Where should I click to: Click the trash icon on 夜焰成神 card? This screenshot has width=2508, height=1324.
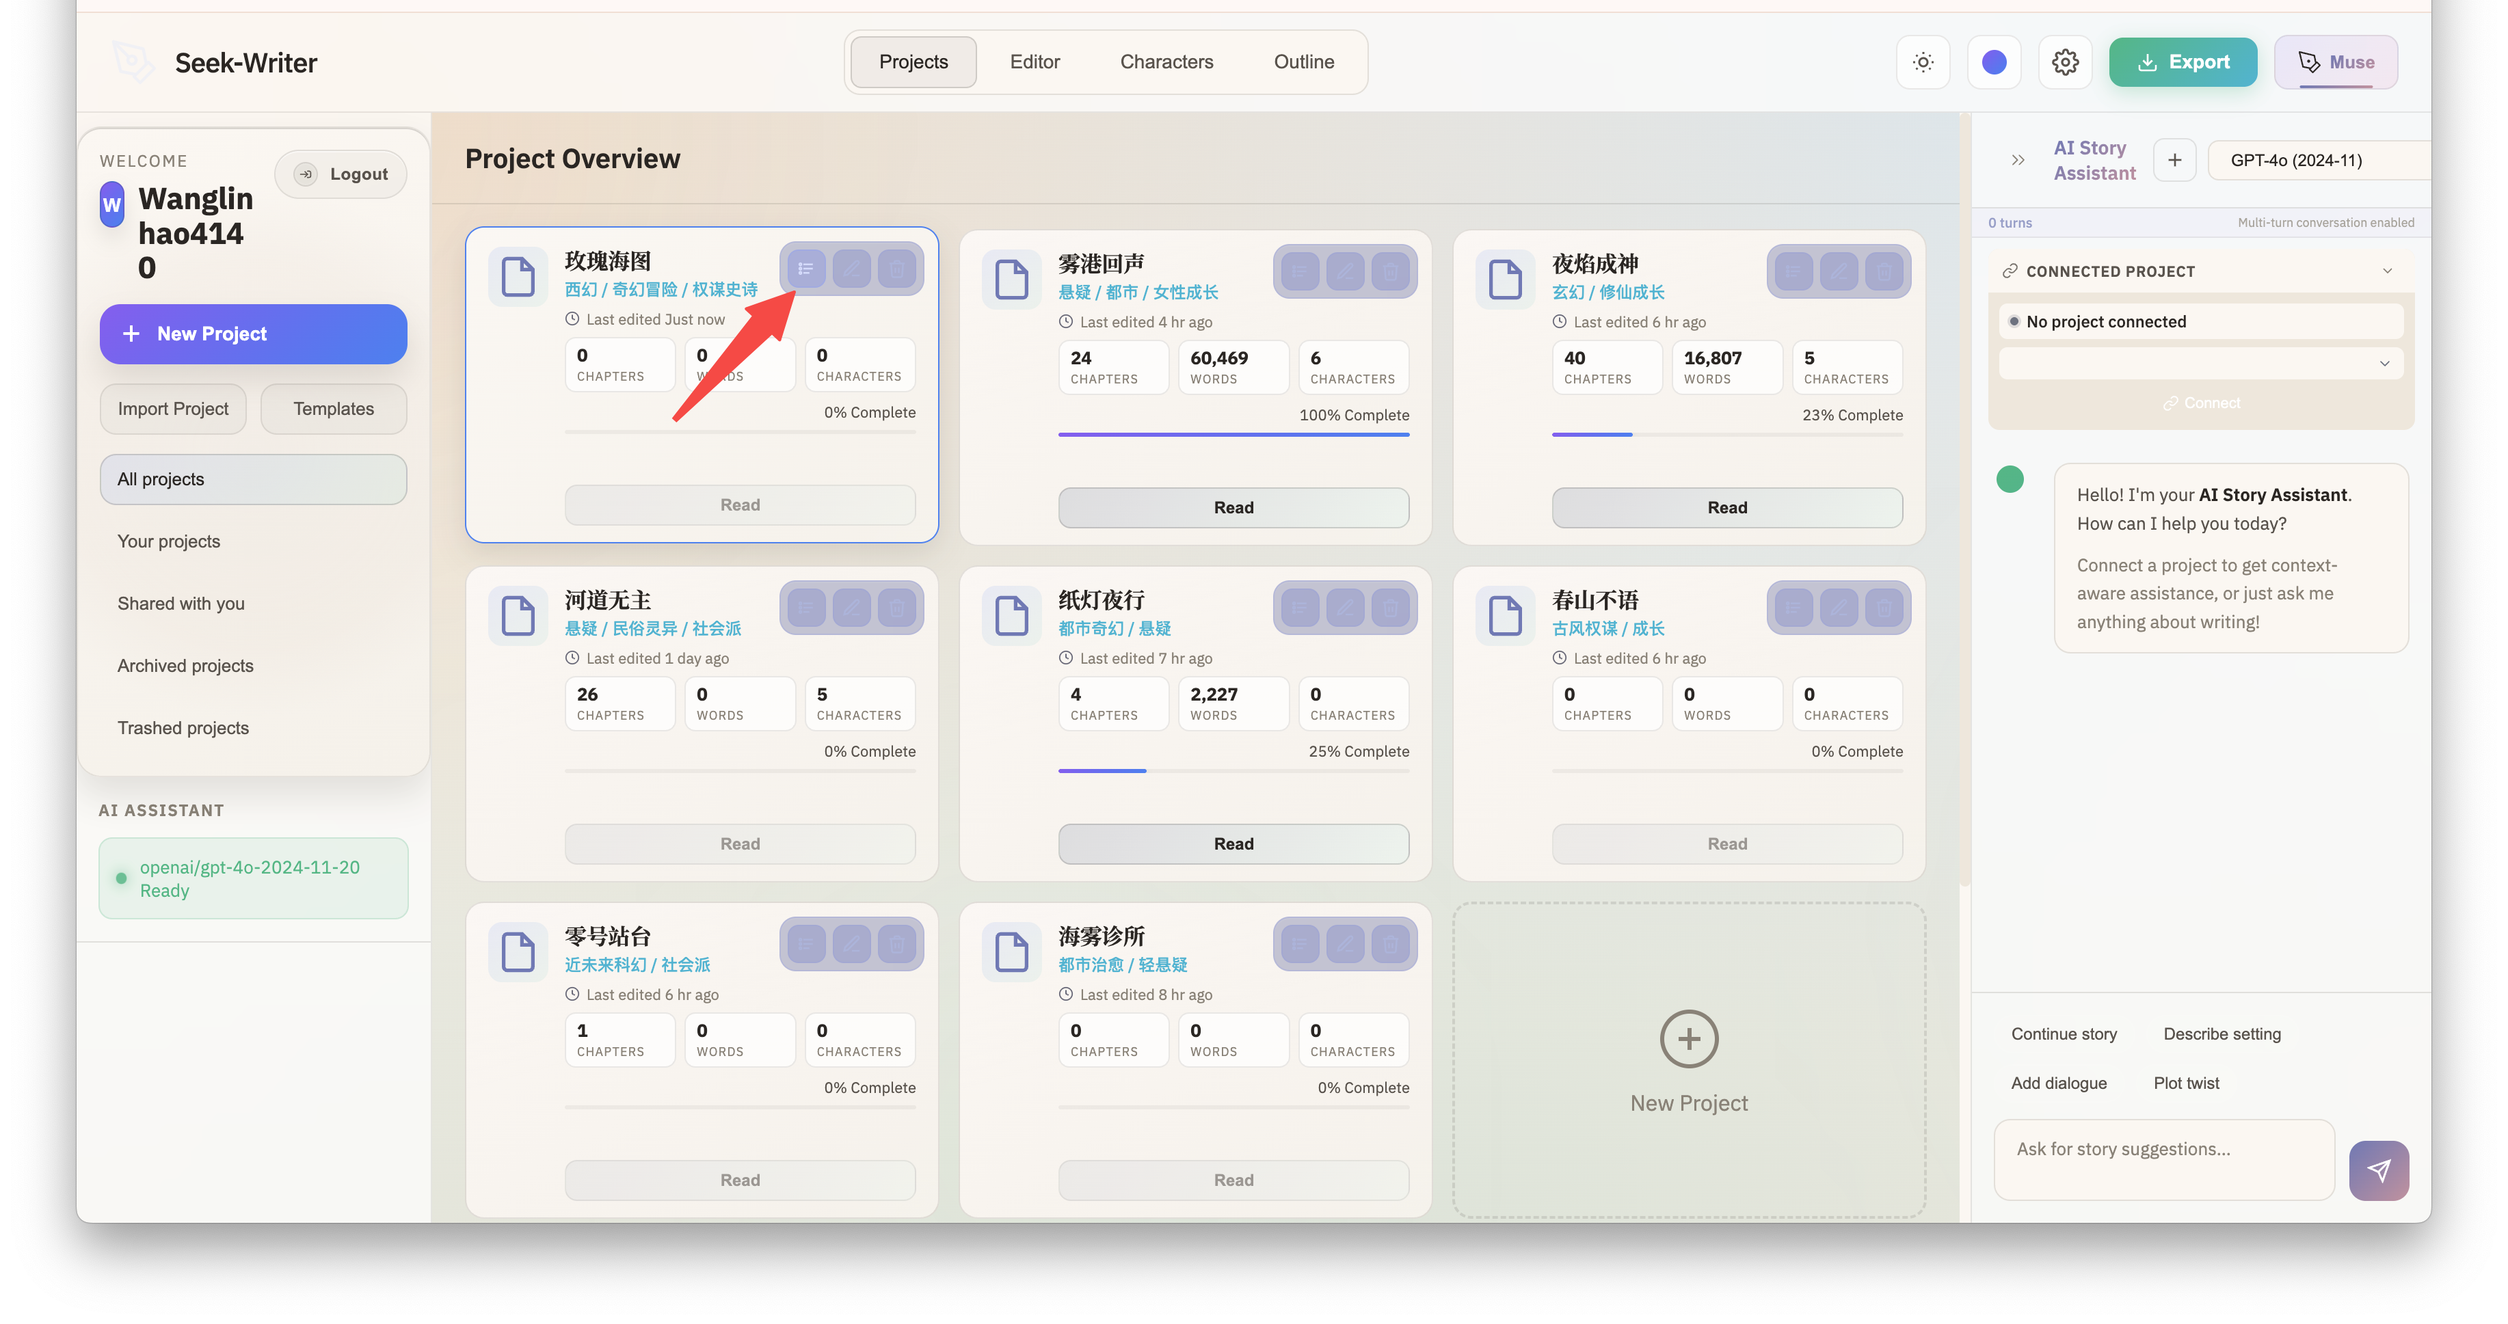[1884, 271]
